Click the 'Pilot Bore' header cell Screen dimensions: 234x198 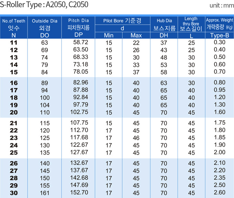pos(123,21)
